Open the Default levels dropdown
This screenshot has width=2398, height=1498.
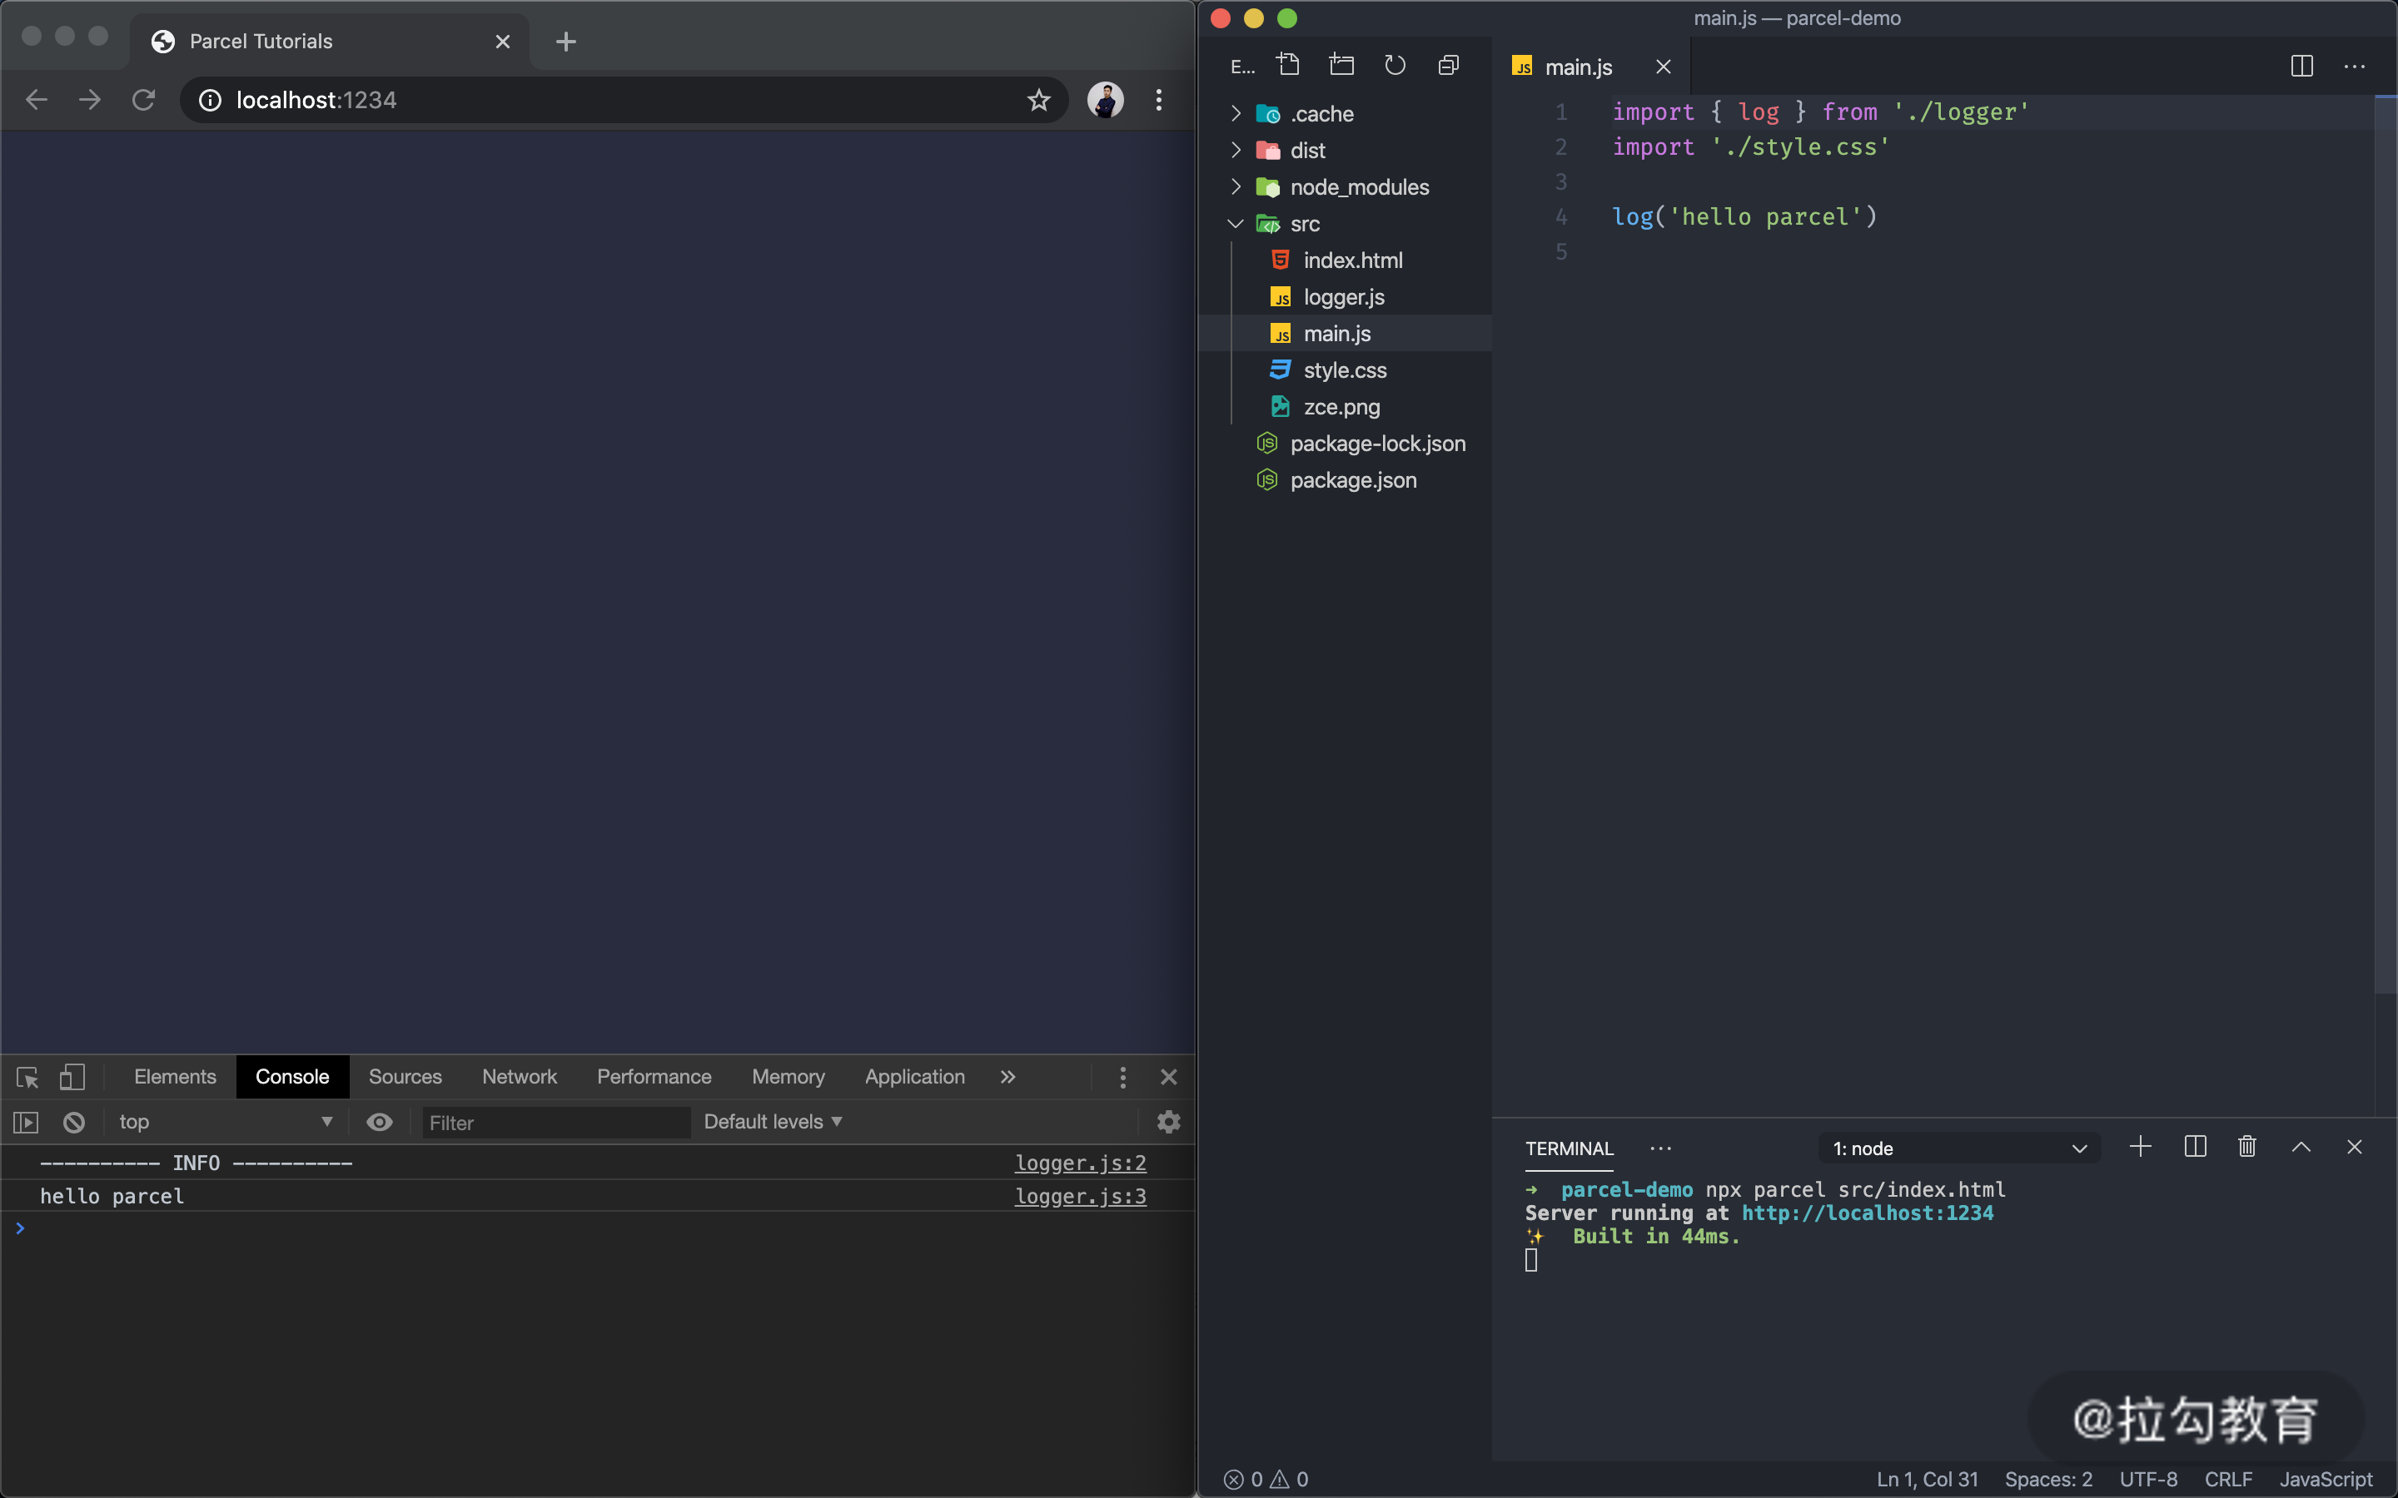(x=773, y=1123)
